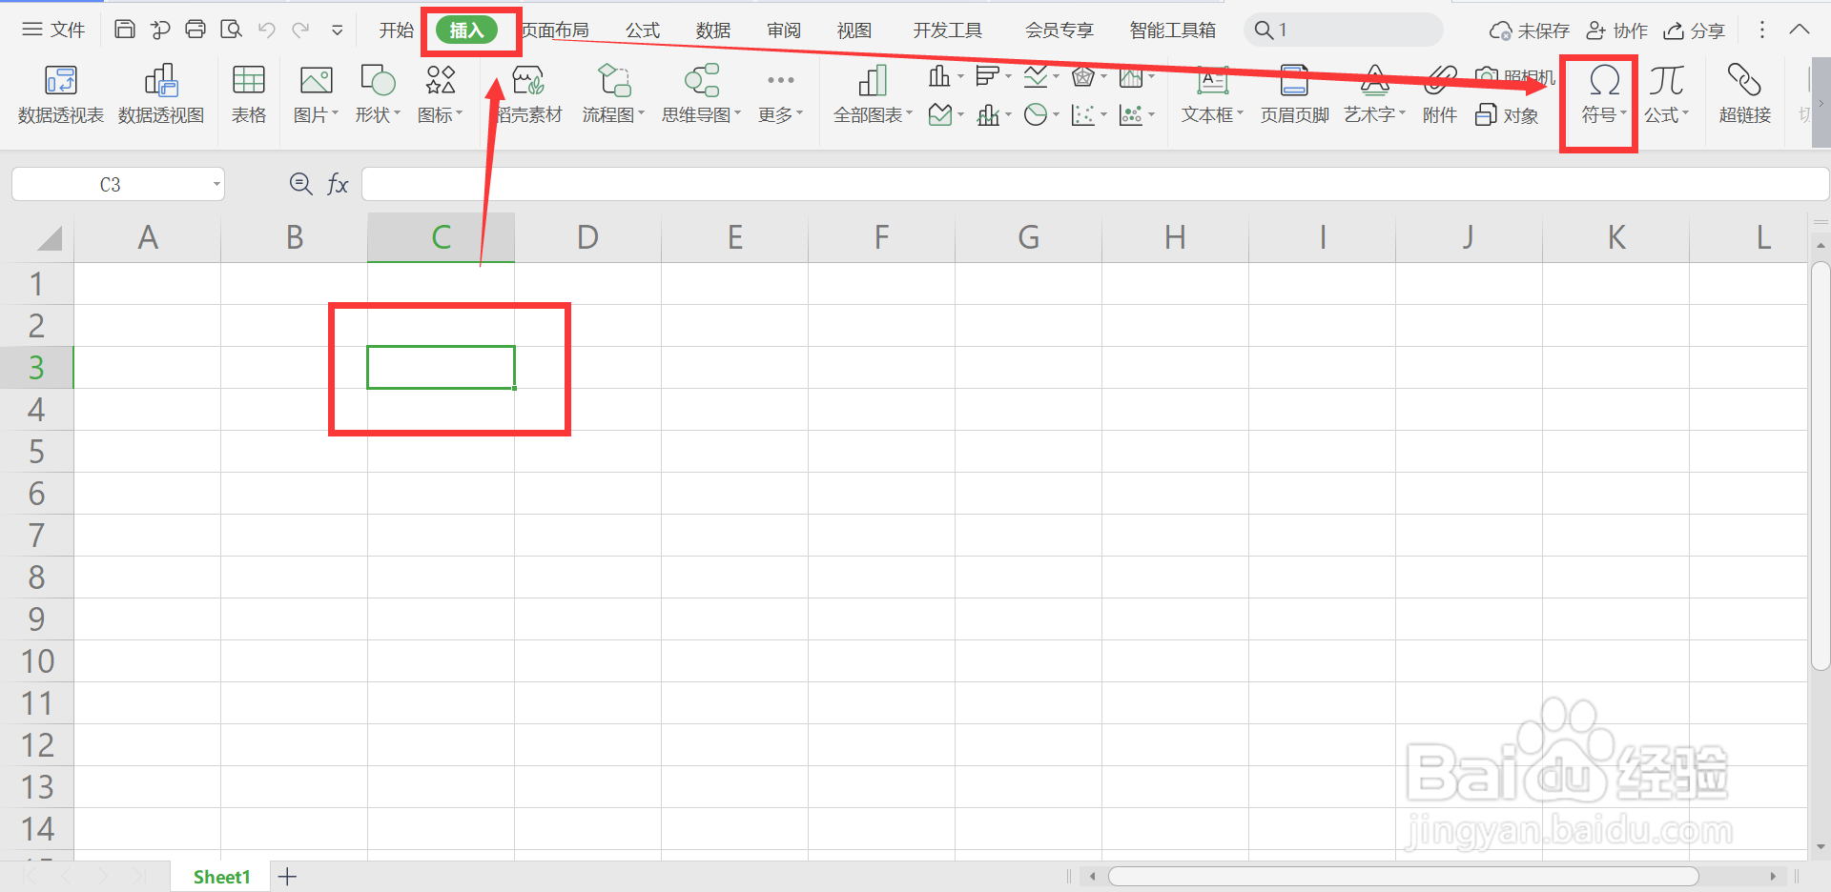Click the vertical scrollbar down arrow
This screenshot has height=892, width=1831.
point(1821,846)
